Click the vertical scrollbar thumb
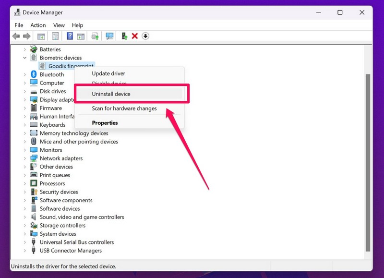 (x=368, y=163)
